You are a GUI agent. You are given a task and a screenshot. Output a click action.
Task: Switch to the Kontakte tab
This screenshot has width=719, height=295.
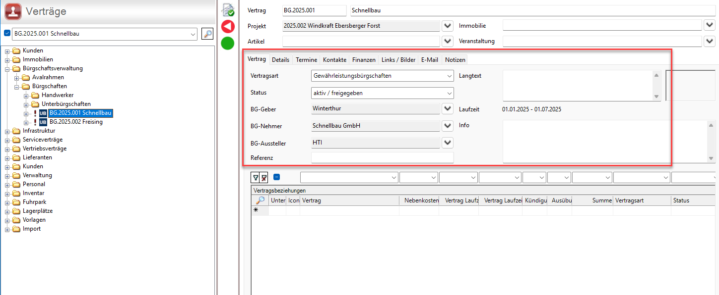point(335,60)
